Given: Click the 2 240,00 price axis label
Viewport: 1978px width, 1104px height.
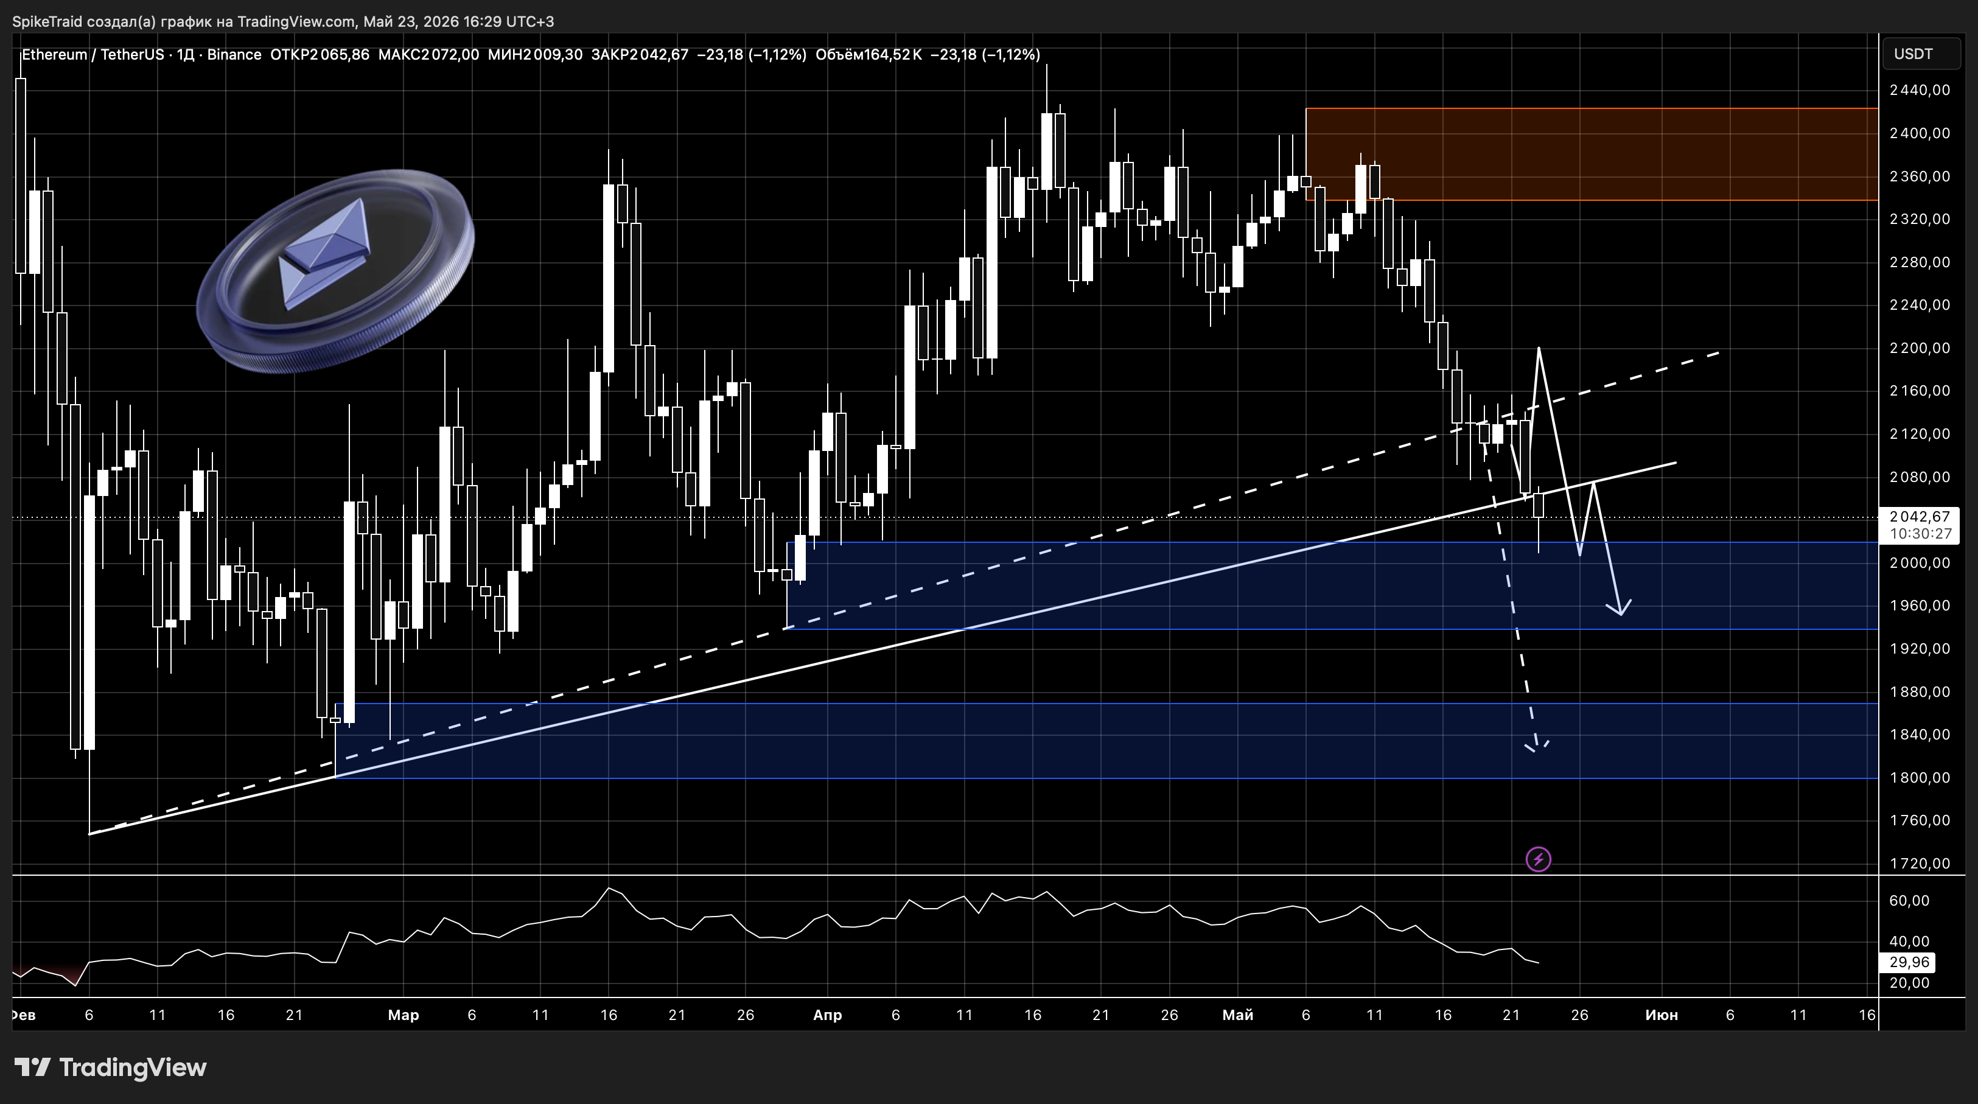Looking at the screenshot, I should (1920, 305).
